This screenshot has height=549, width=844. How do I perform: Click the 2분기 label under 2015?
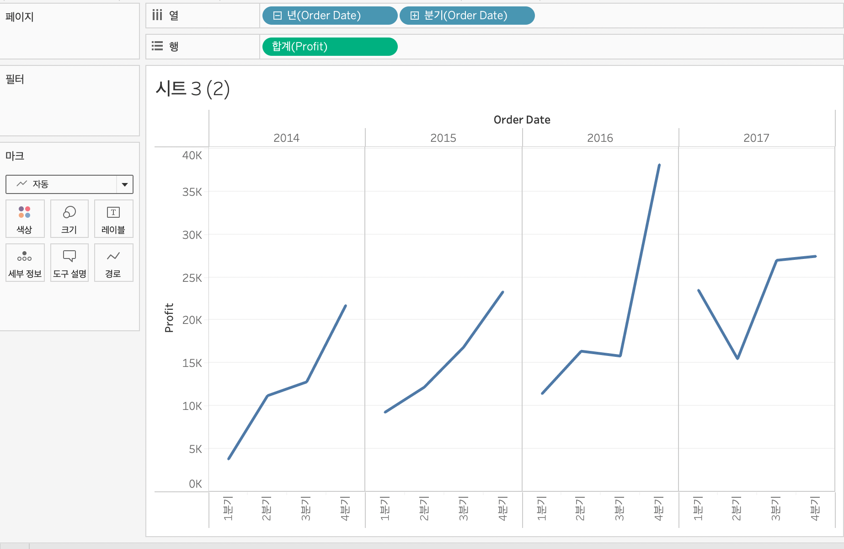click(x=424, y=508)
